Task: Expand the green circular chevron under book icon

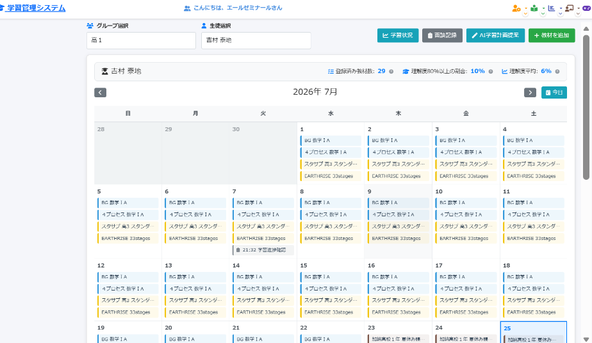Action: 543,14
